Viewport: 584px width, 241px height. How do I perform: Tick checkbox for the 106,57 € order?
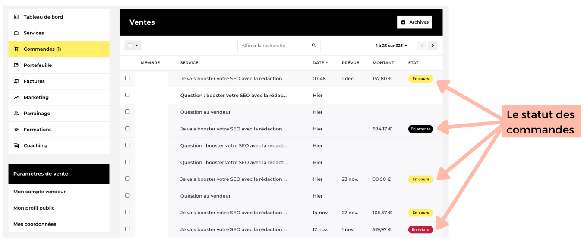pyautogui.click(x=127, y=212)
